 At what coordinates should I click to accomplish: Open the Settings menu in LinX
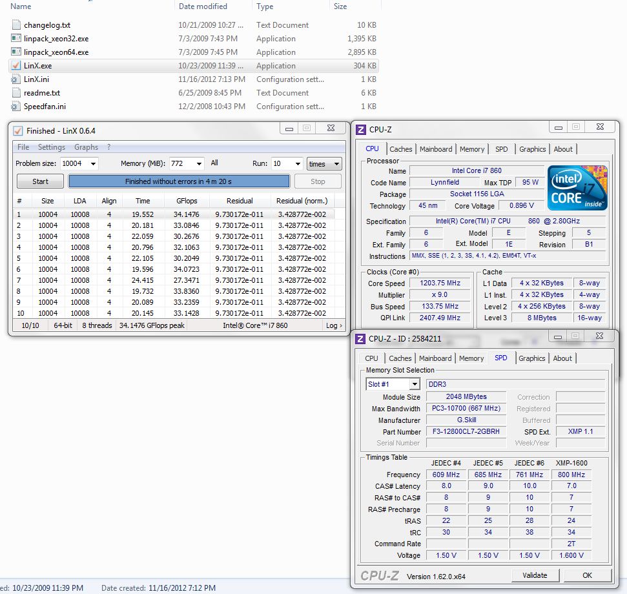pyautogui.click(x=52, y=147)
